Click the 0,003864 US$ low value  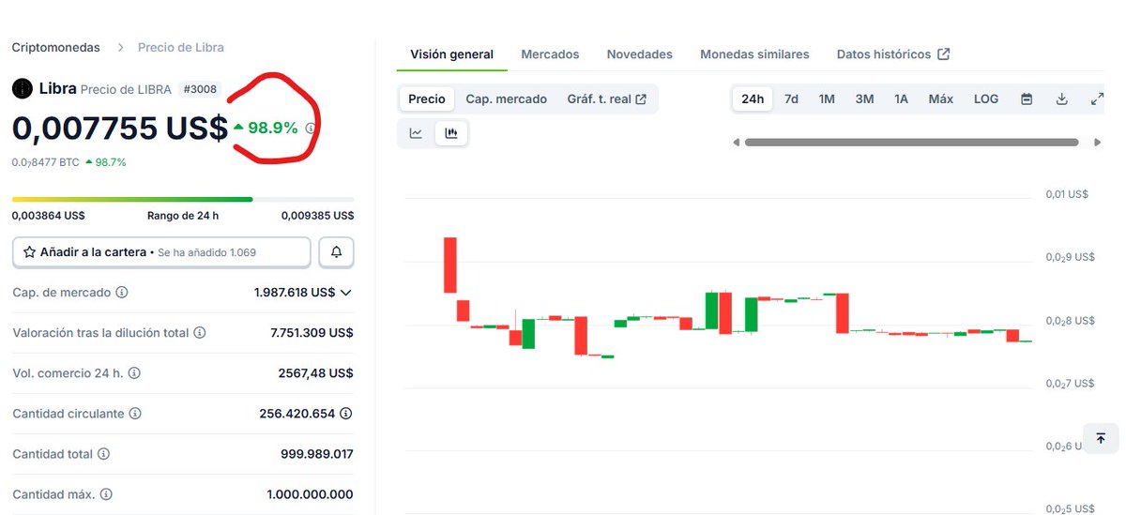coord(49,216)
